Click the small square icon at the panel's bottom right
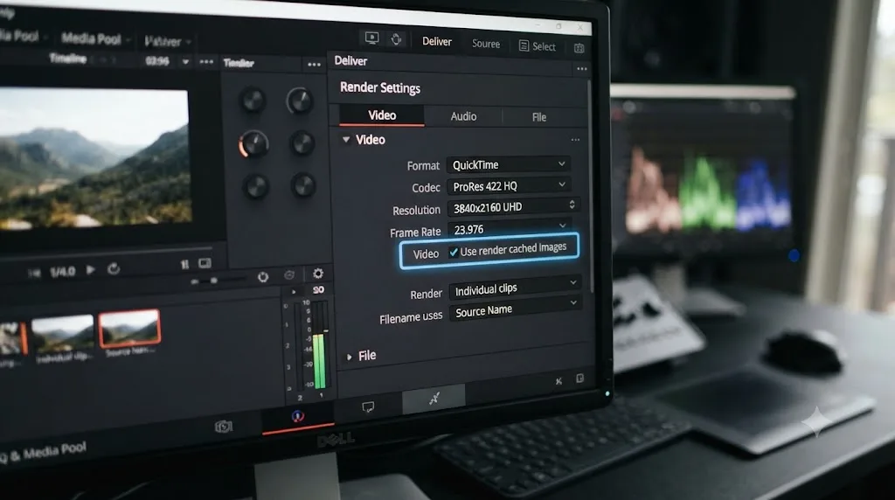895x500 pixels. [x=580, y=378]
